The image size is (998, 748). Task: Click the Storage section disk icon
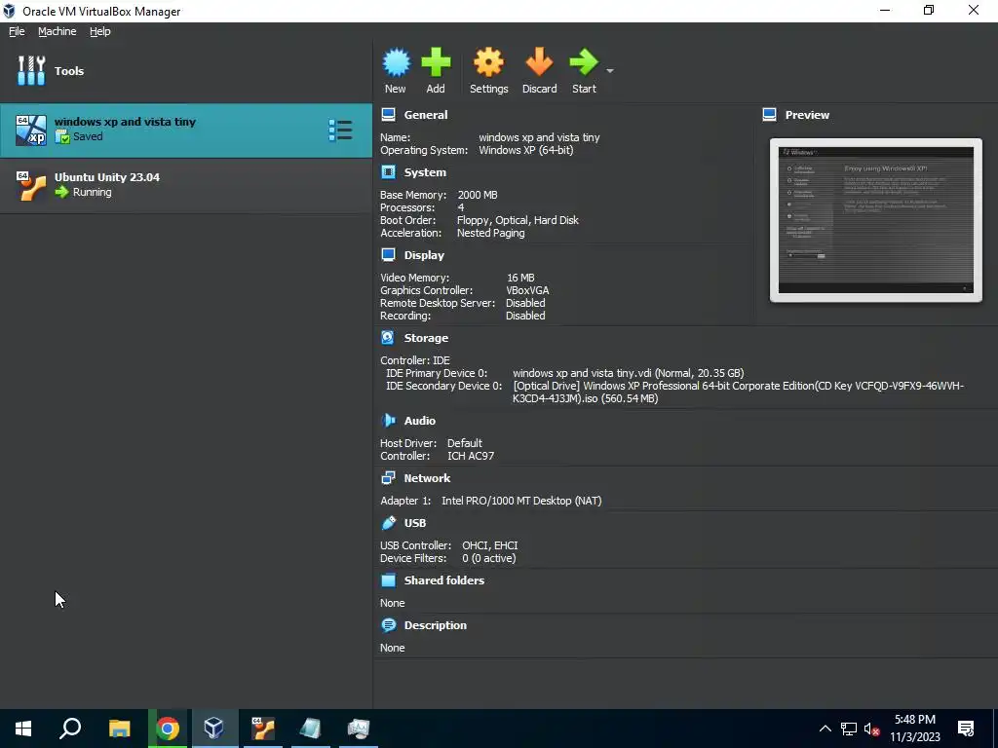388,337
